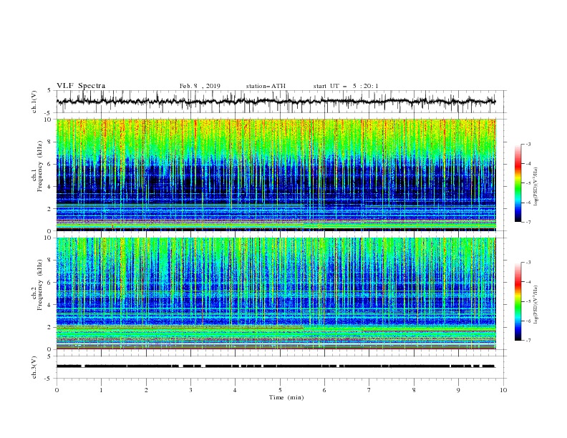The width and height of the screenshot is (567, 438).
Task: Click the time axis tick label "3"
Action: click(190, 390)
